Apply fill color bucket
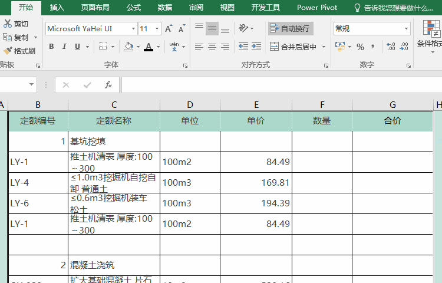442x283 pixels. [x=129, y=47]
